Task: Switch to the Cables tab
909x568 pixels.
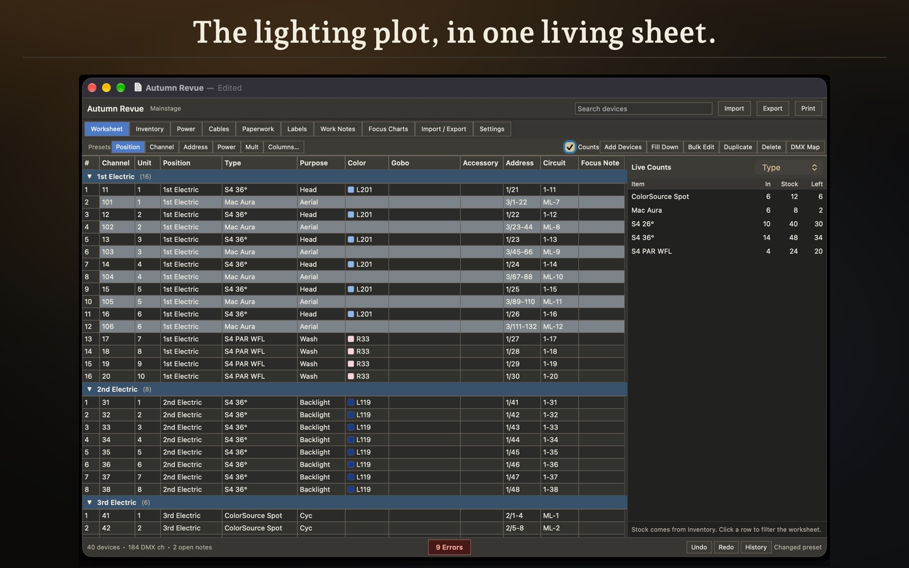Action: click(x=219, y=129)
